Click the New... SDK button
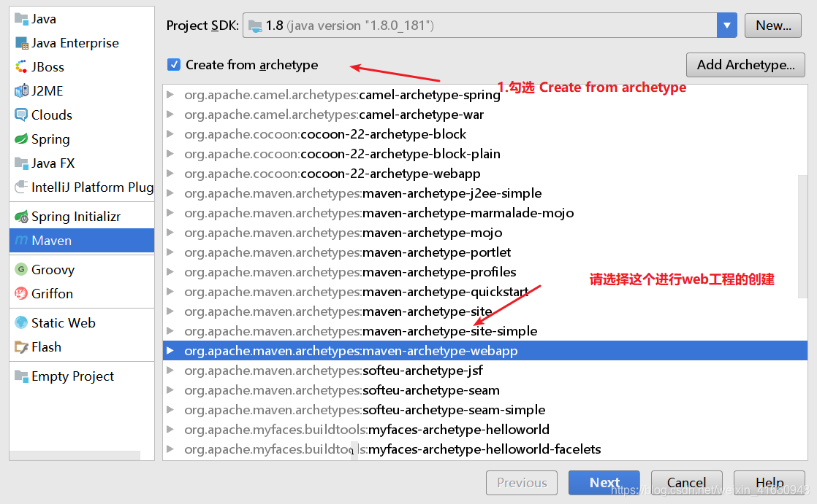Image resolution: width=817 pixels, height=504 pixels. (773, 26)
